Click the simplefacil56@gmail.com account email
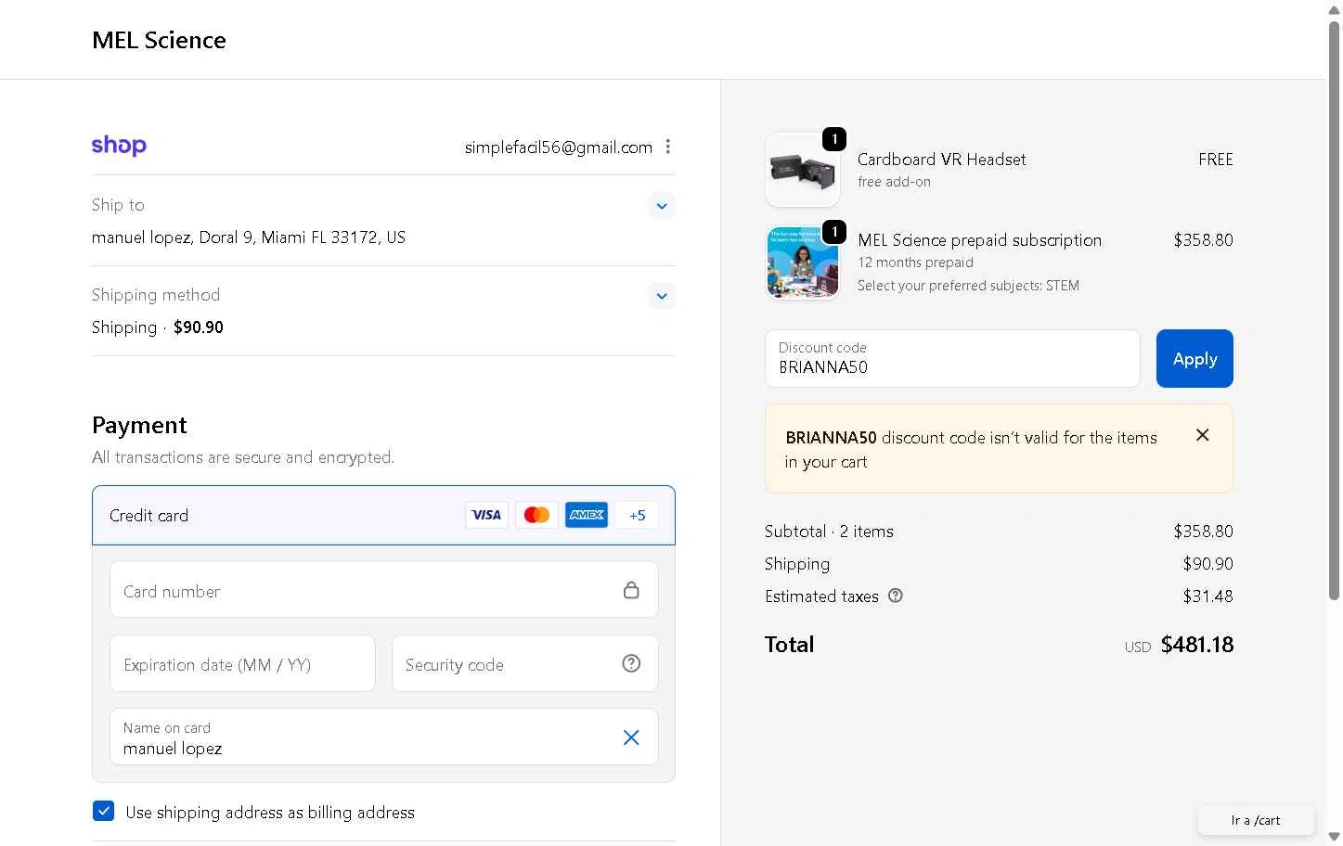The width and height of the screenshot is (1343, 846). [x=559, y=147]
